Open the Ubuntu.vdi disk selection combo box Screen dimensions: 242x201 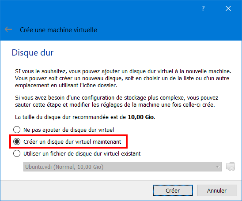coord(122,167)
